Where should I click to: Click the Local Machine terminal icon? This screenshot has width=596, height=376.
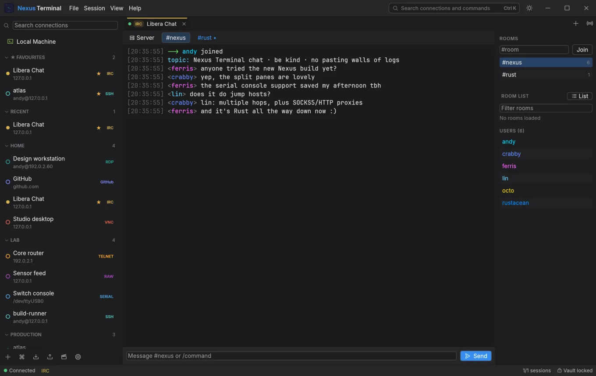[x=10, y=42]
